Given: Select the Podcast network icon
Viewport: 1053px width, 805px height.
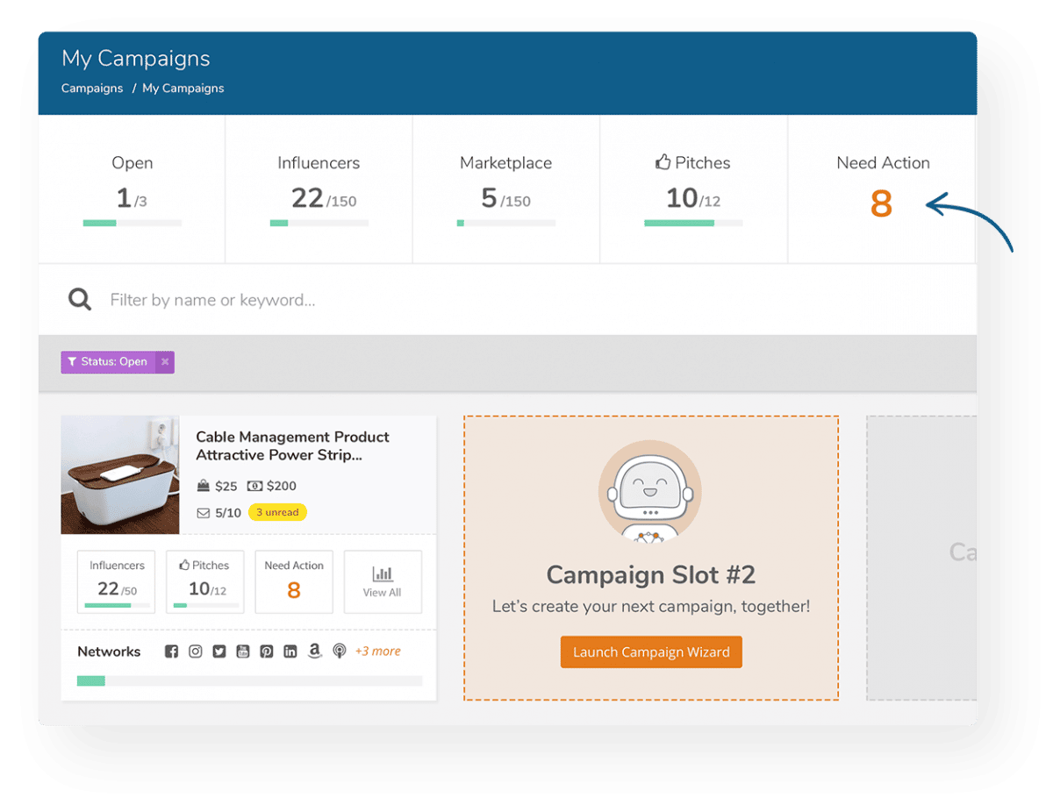Looking at the screenshot, I should 340,651.
